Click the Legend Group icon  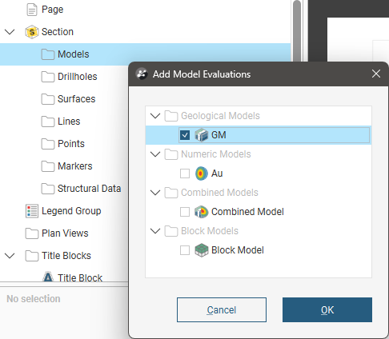[32, 211]
